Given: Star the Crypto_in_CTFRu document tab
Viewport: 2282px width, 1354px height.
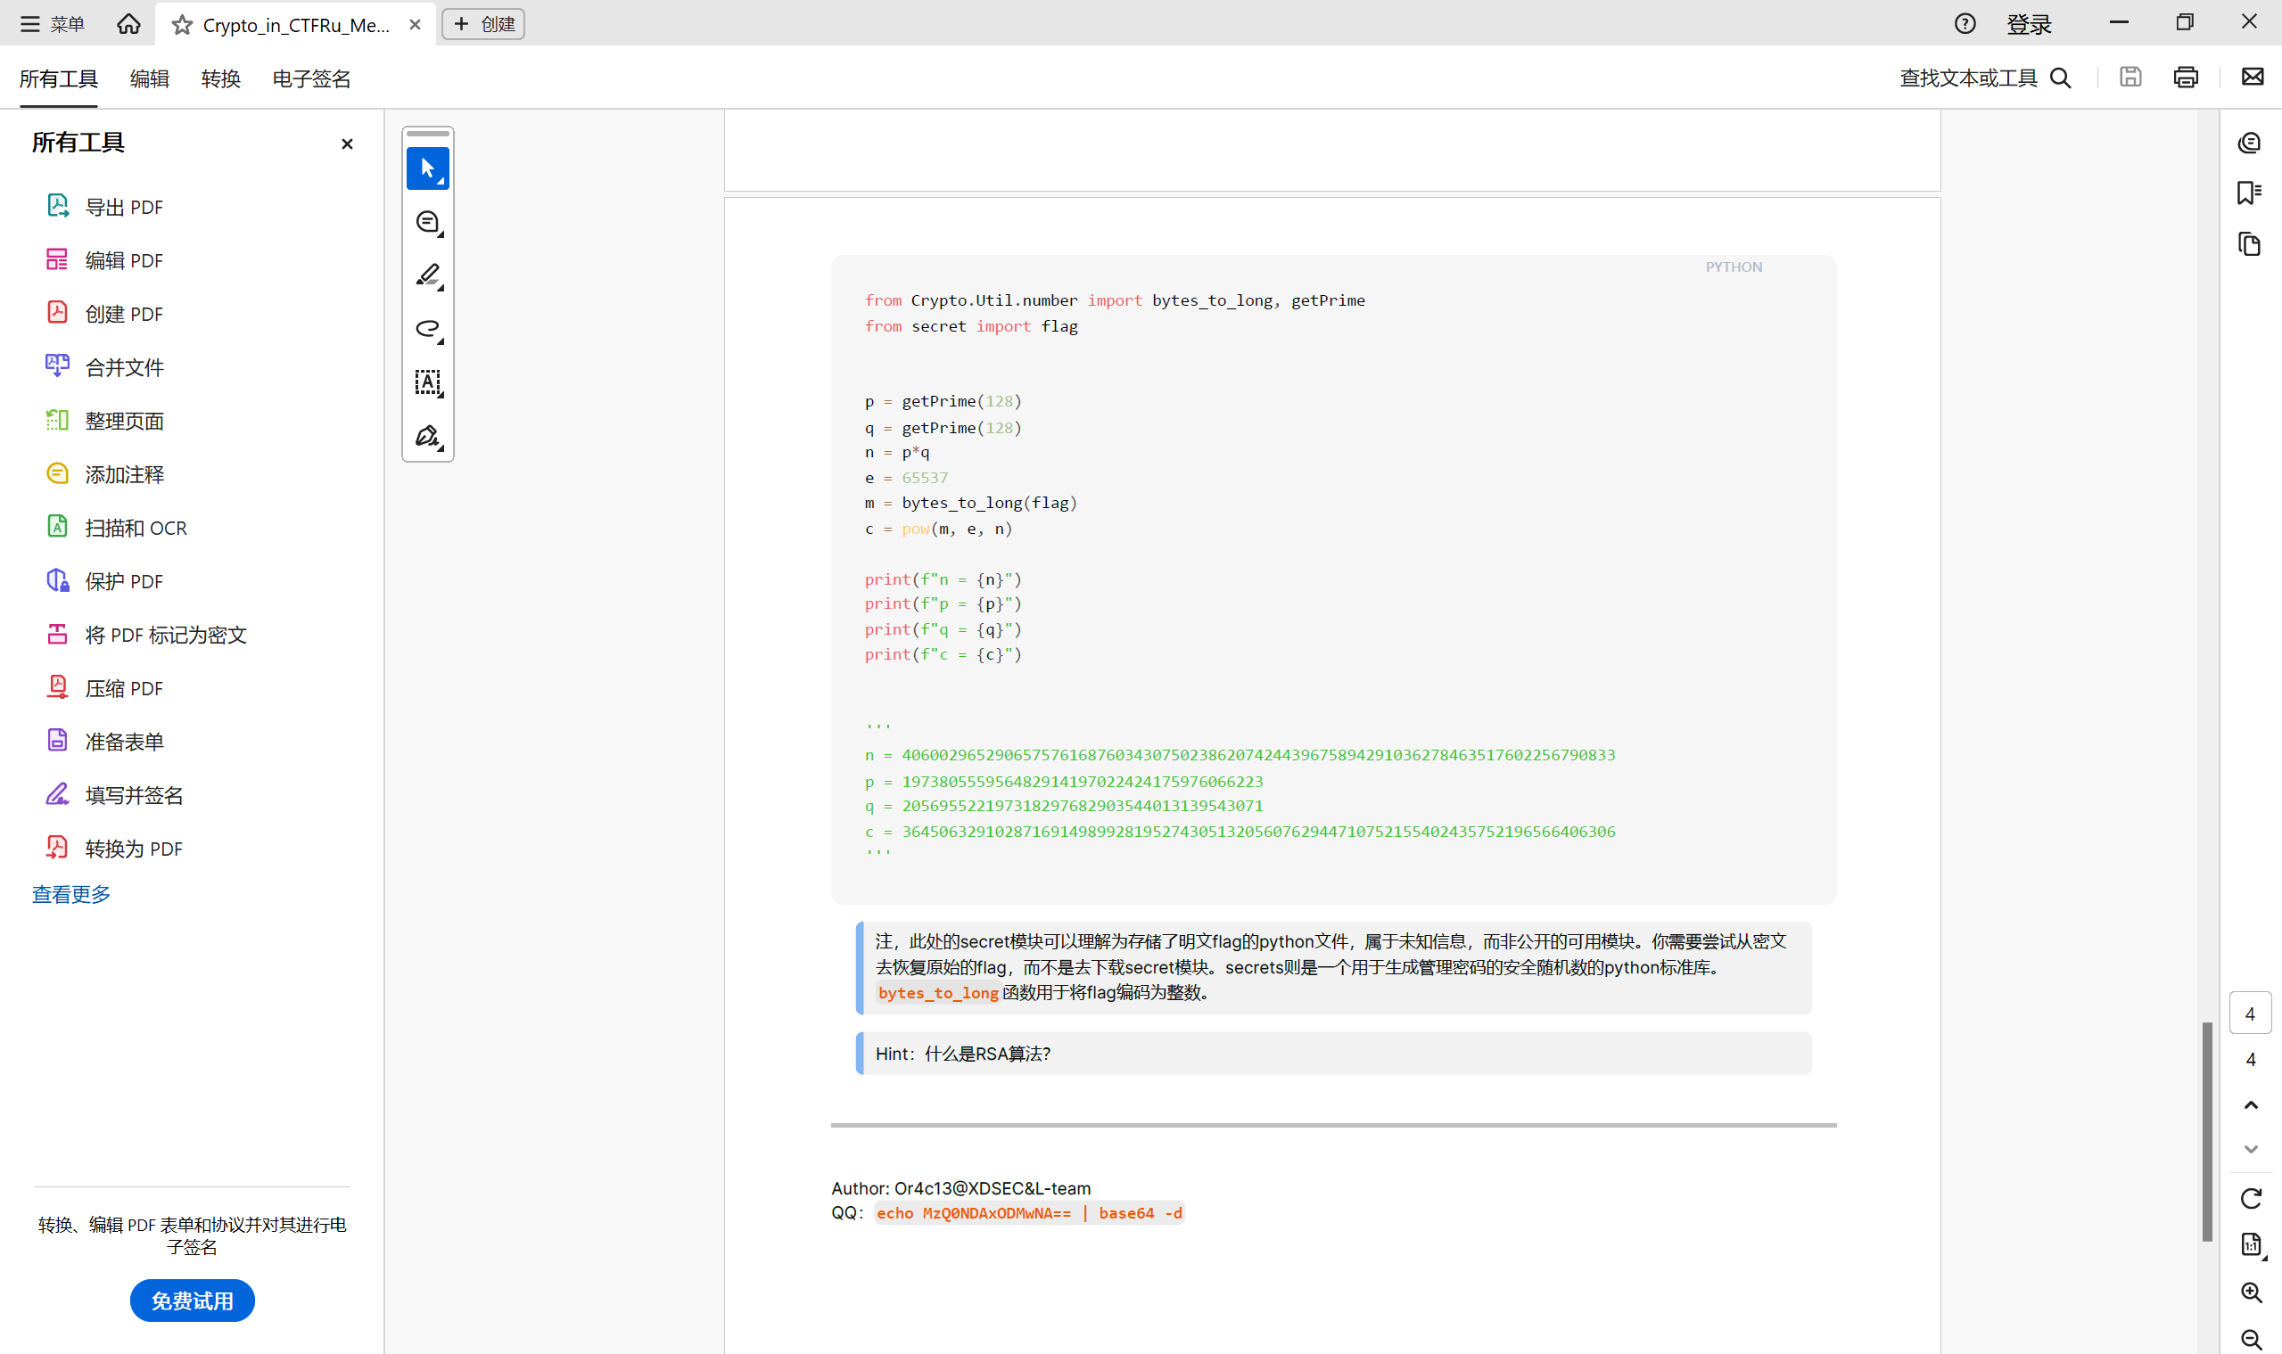Looking at the screenshot, I should [182, 25].
